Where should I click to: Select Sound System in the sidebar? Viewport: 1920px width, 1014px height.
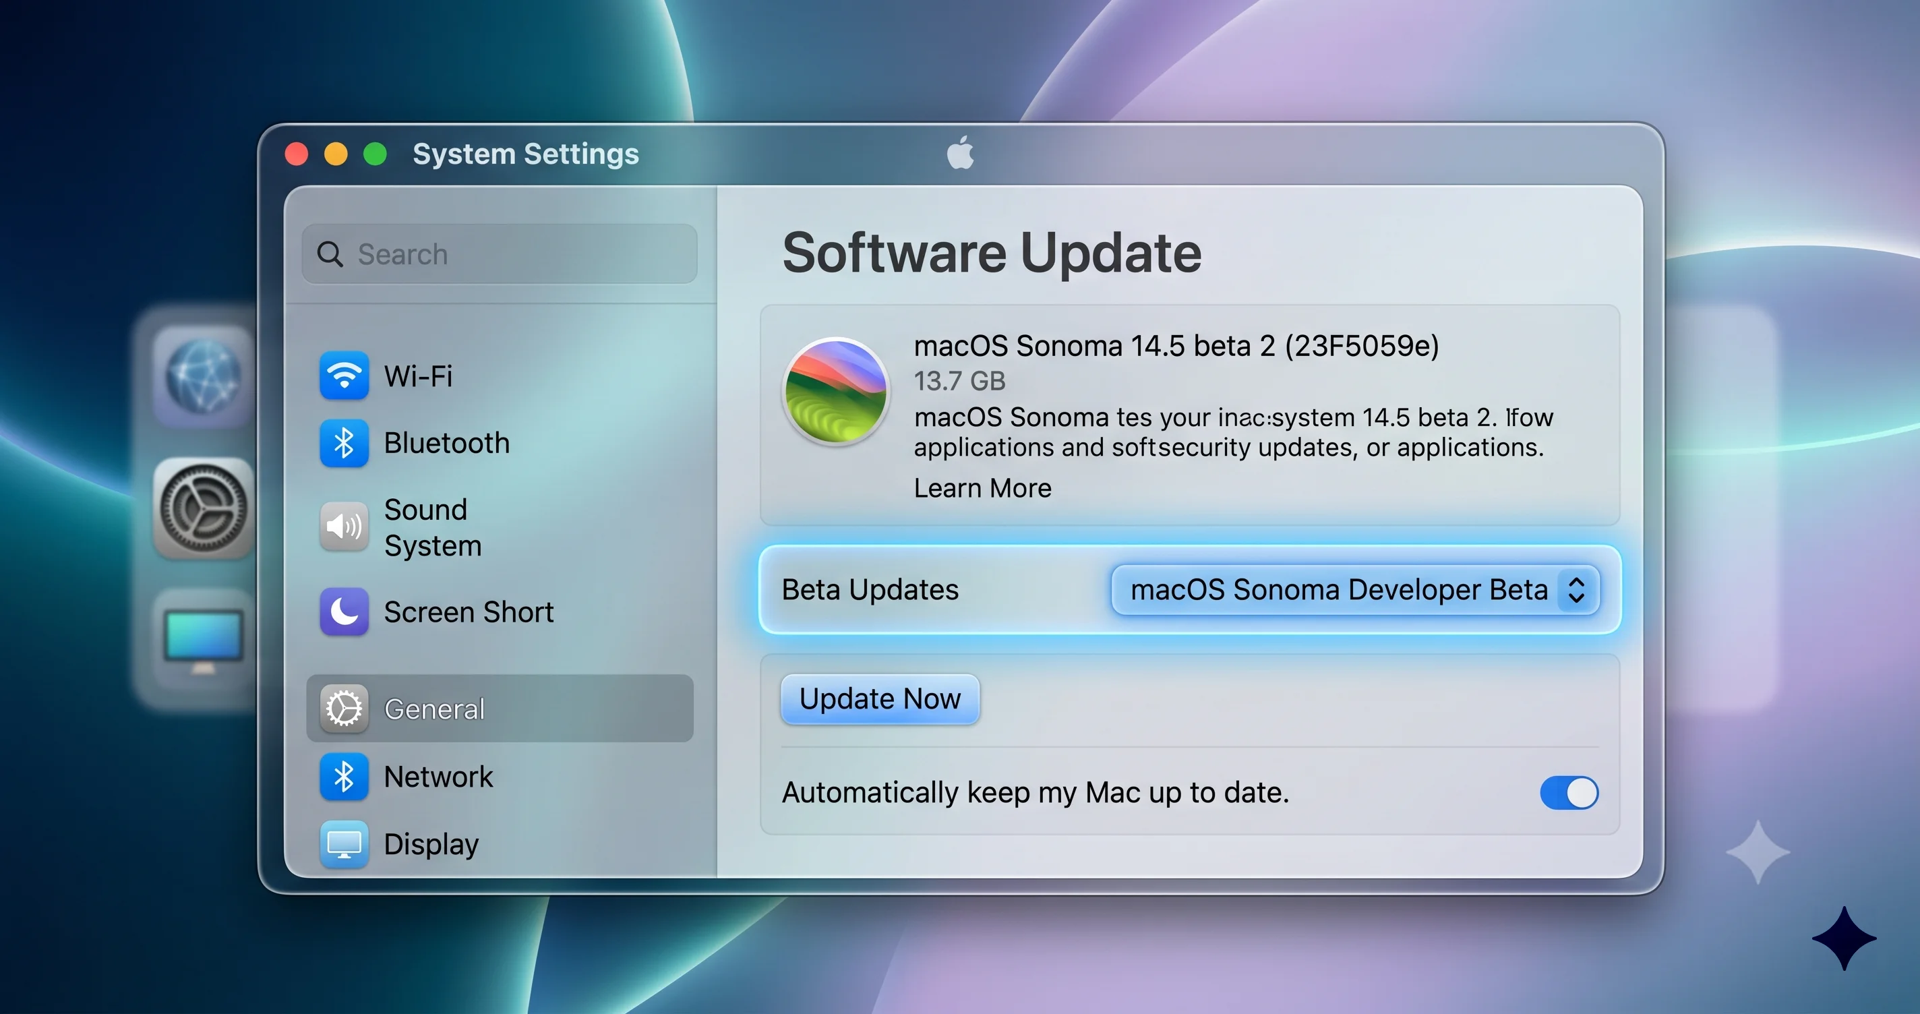(500, 527)
